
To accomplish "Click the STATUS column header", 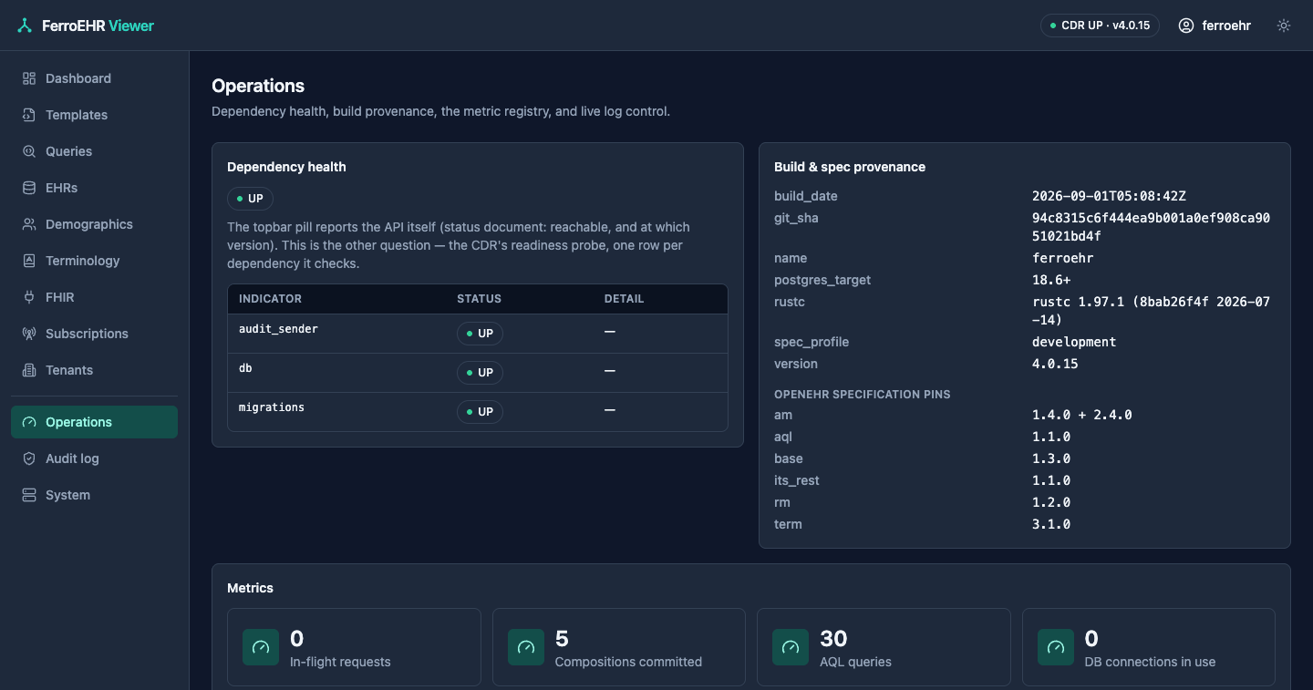I will [479, 299].
